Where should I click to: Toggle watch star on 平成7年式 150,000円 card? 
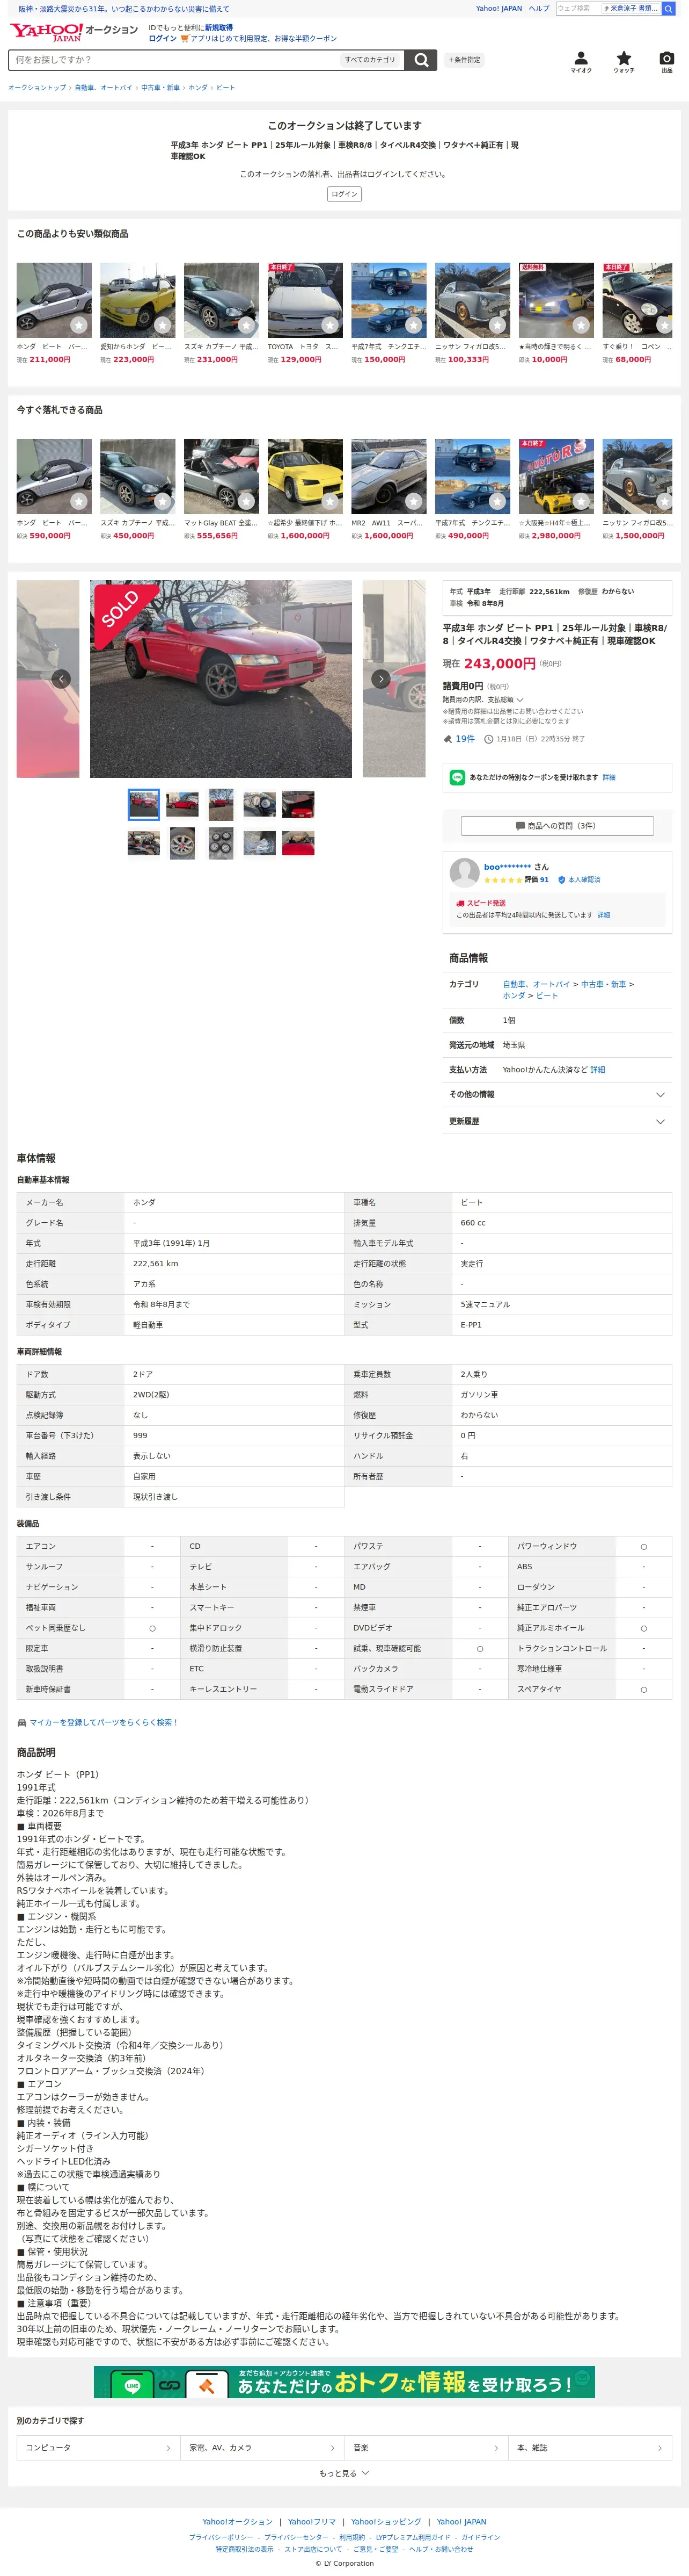[414, 325]
